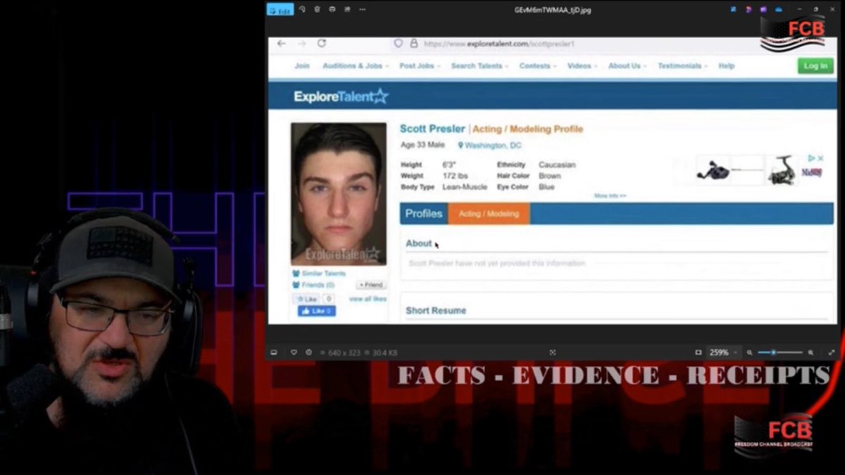Viewport: 845px width, 475px height.
Task: Open file info icon in bottom bar
Action: tap(309, 352)
